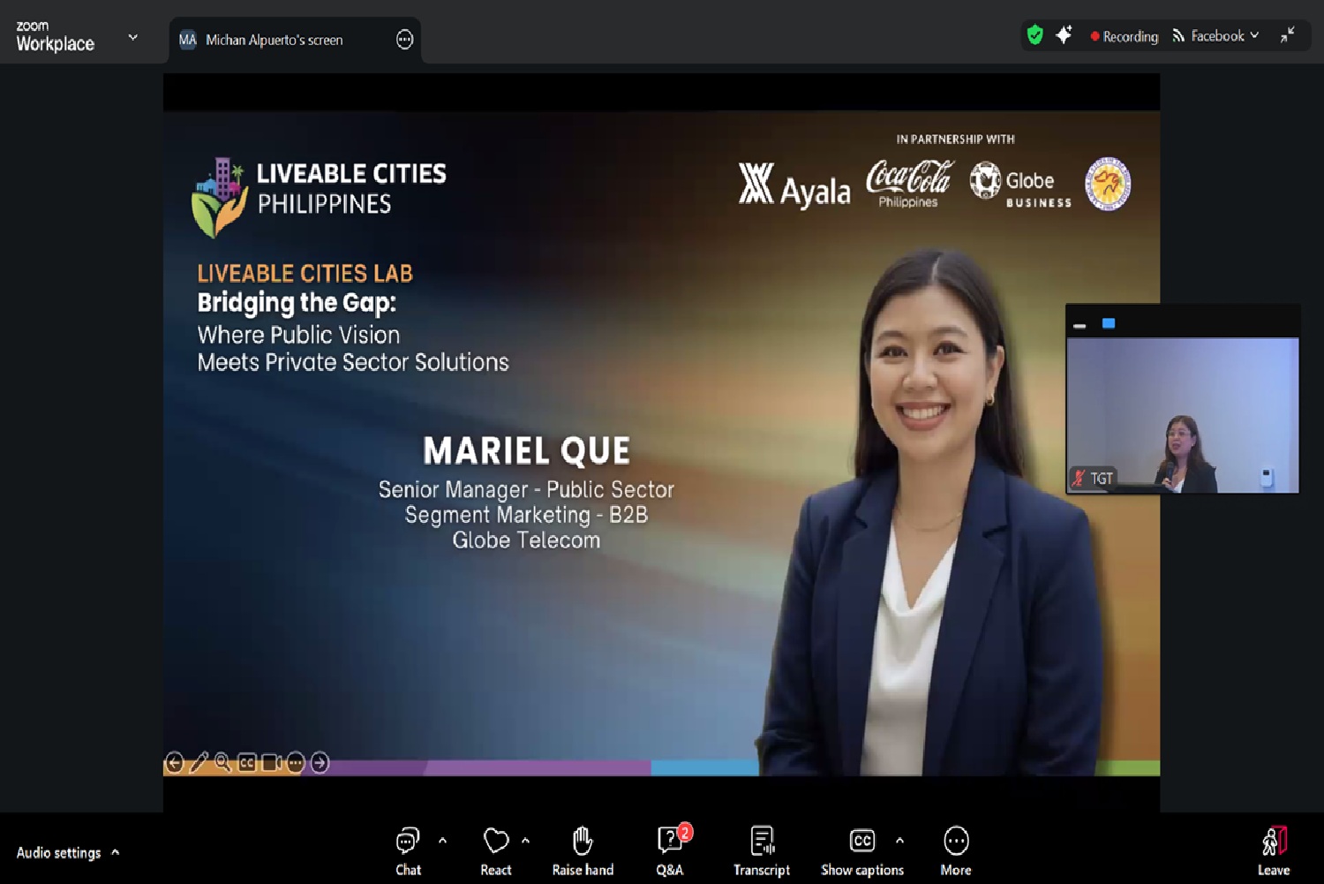1324x884 pixels.
Task: Open the AI Companion sparkle icon
Action: point(1064,35)
